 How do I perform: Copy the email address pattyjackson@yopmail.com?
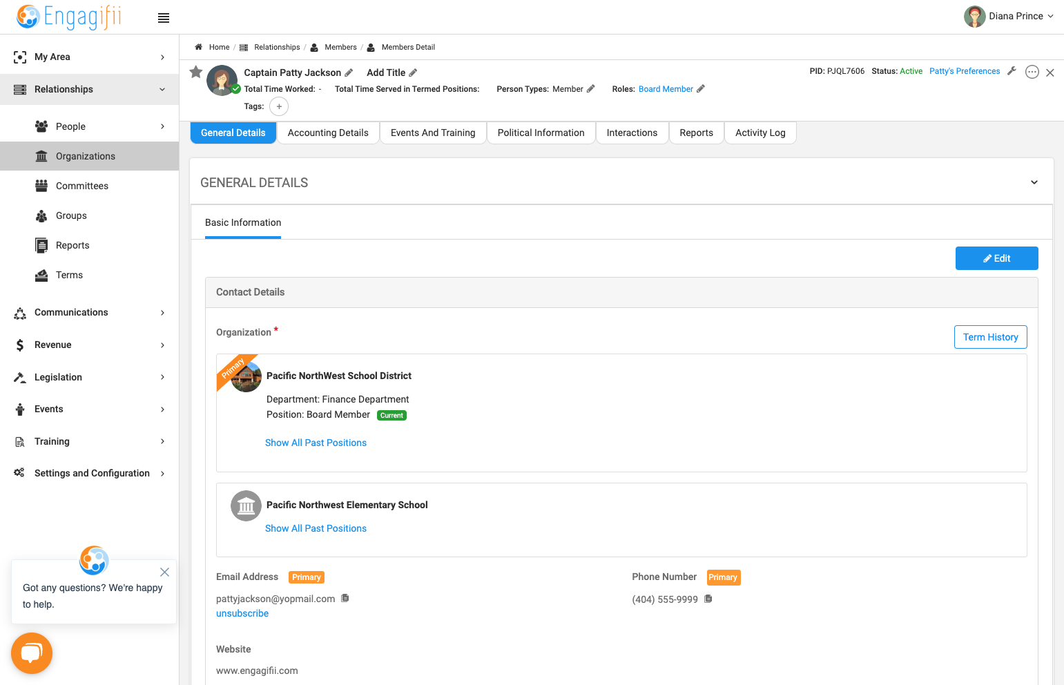[x=345, y=598]
